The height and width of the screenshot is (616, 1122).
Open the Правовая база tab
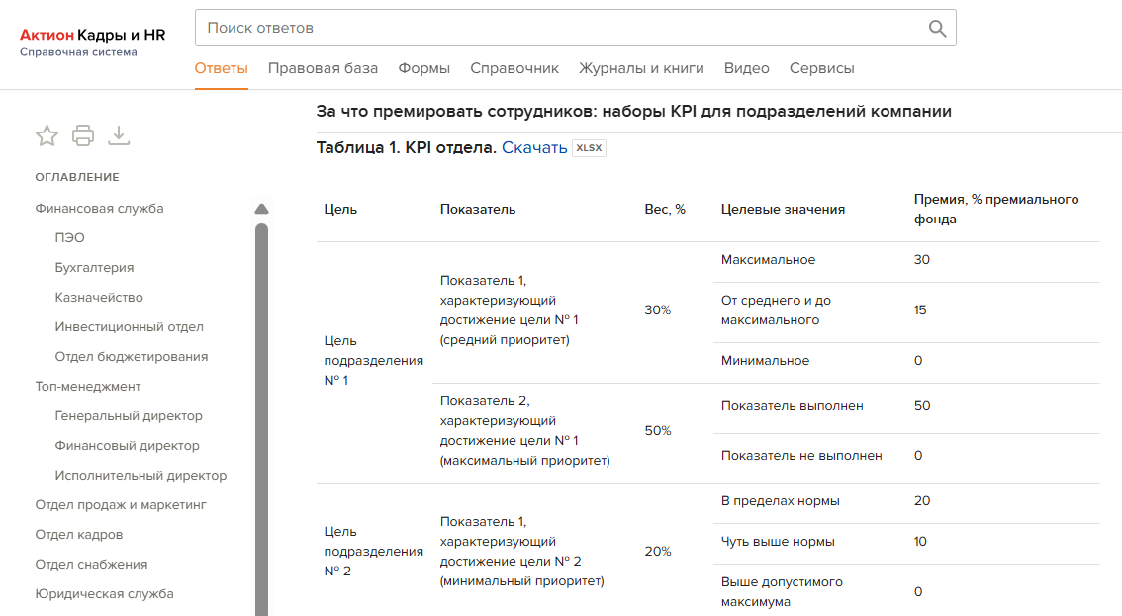coord(323,68)
